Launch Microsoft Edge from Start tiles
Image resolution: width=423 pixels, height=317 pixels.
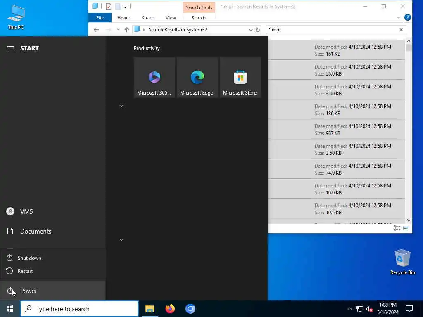pyautogui.click(x=197, y=77)
